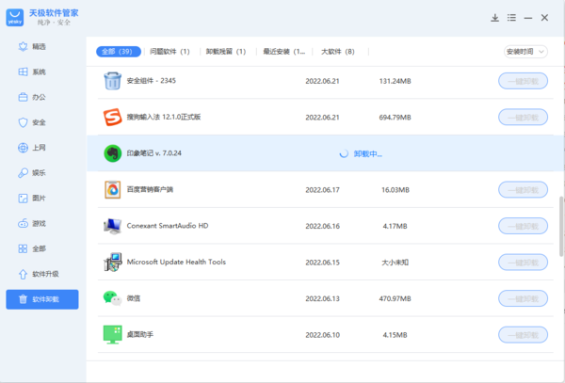Open the download manager icon in title bar
The width and height of the screenshot is (565, 383).
click(495, 18)
